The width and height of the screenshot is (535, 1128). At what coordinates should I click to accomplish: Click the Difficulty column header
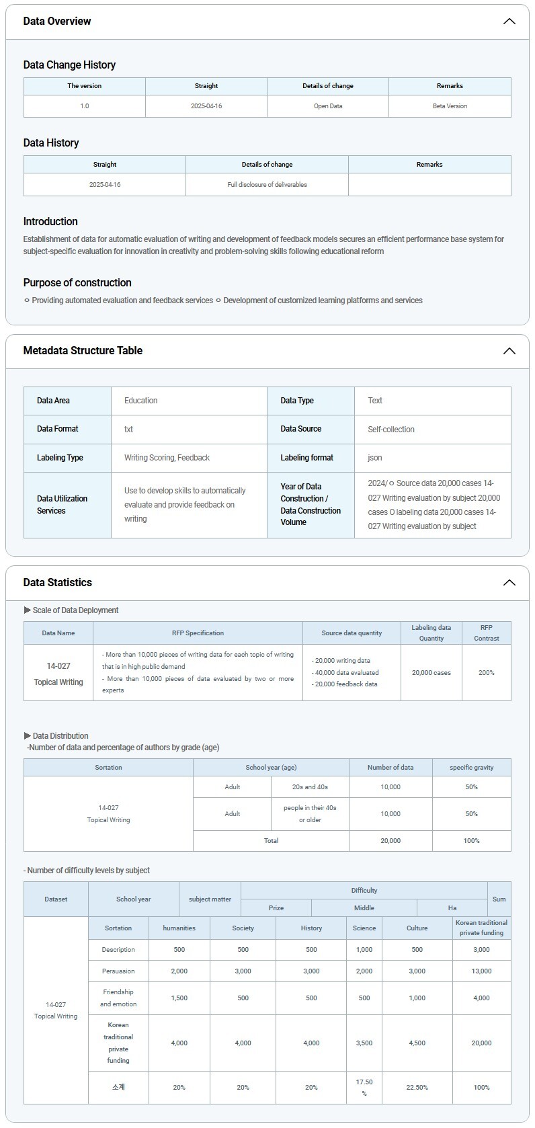[x=364, y=891]
